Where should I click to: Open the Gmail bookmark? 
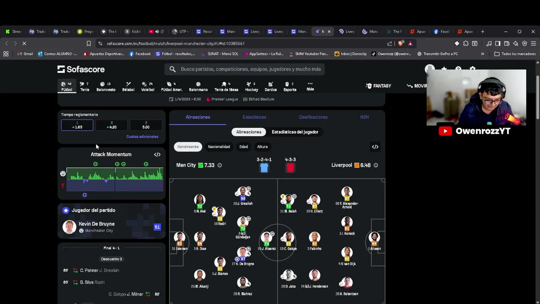[x=25, y=54]
